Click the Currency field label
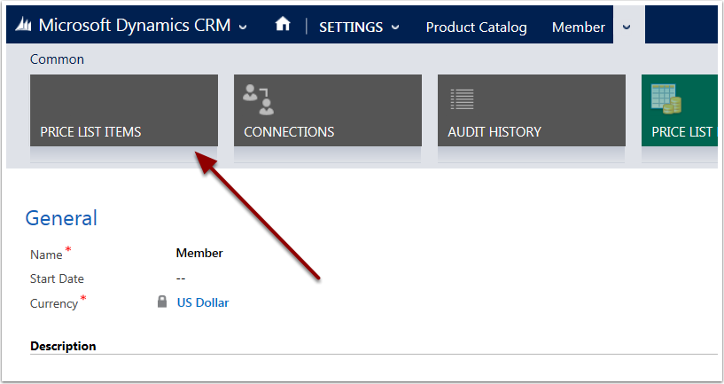This screenshot has width=724, height=384. pyautogui.click(x=54, y=303)
